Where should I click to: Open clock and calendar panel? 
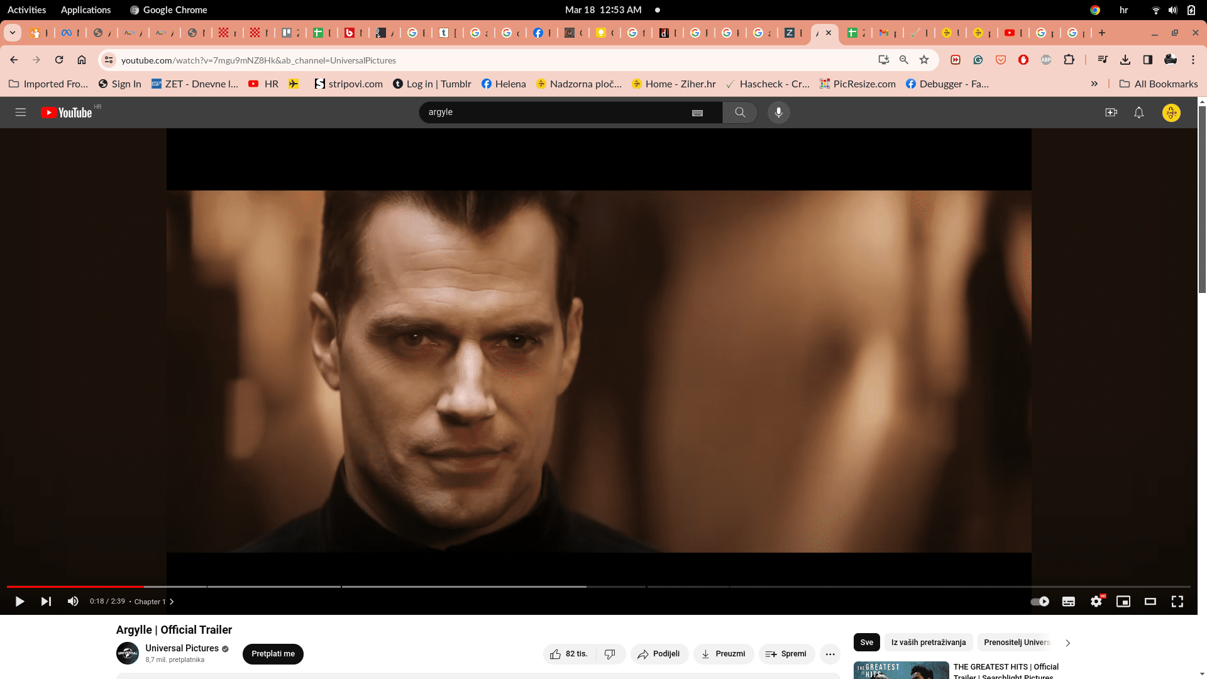coord(603,10)
